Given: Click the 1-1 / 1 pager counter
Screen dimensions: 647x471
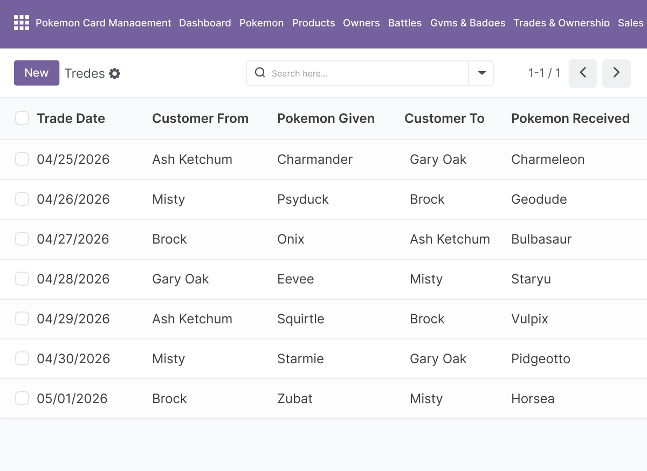Looking at the screenshot, I should pos(545,73).
